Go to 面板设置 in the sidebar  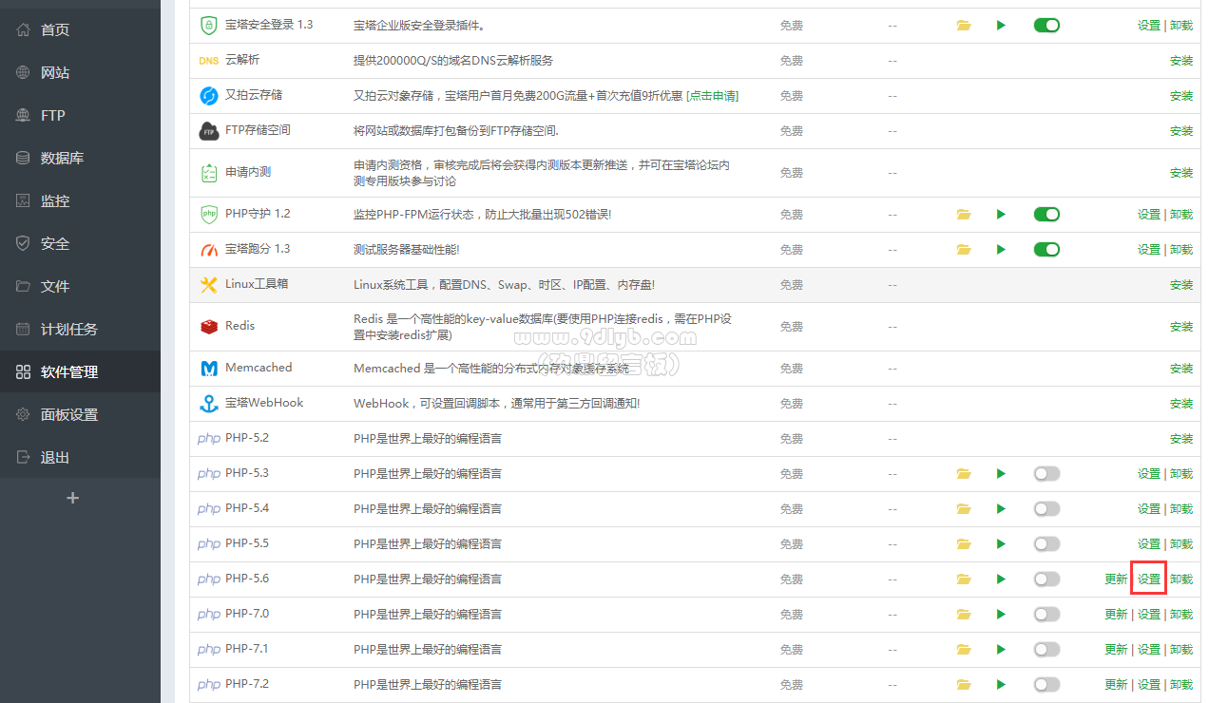(68, 415)
